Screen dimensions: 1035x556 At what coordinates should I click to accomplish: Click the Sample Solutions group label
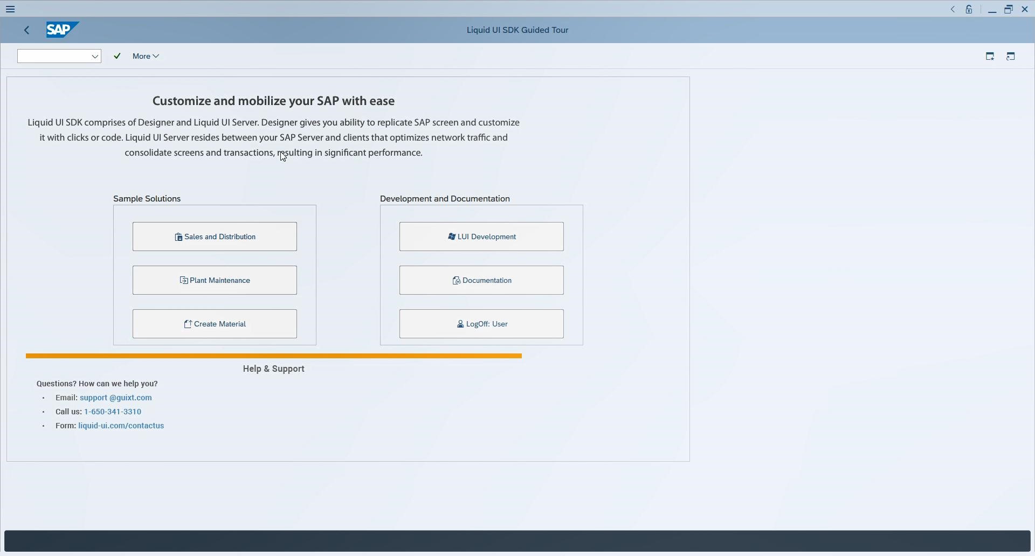(147, 199)
